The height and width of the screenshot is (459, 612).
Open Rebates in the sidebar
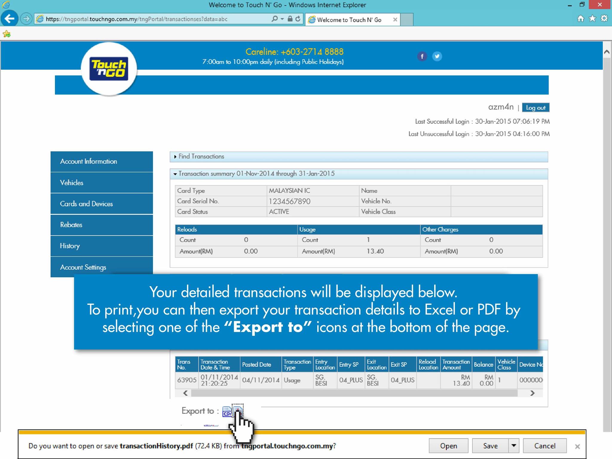pos(102,225)
